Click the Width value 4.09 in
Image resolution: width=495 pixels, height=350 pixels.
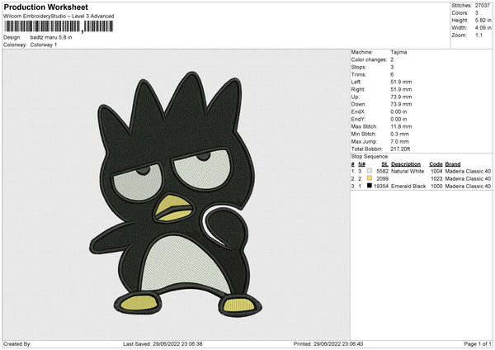click(483, 28)
